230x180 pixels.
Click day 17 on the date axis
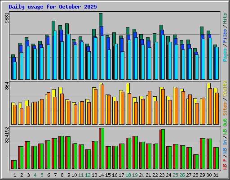(121, 175)
